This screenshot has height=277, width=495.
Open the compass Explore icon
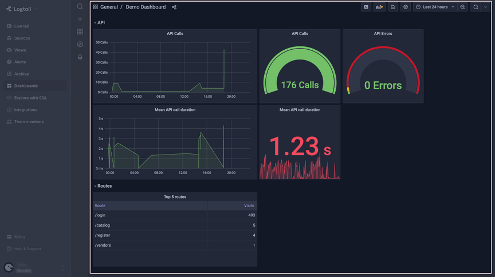[80, 44]
